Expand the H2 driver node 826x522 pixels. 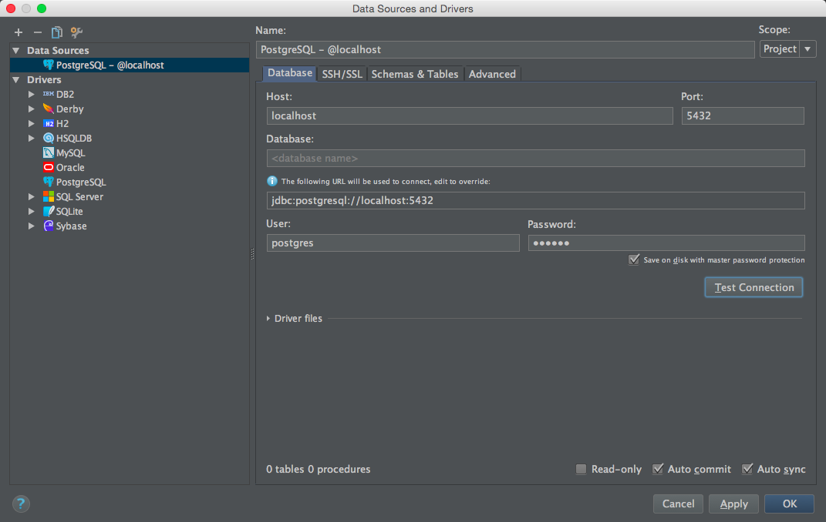(x=32, y=123)
